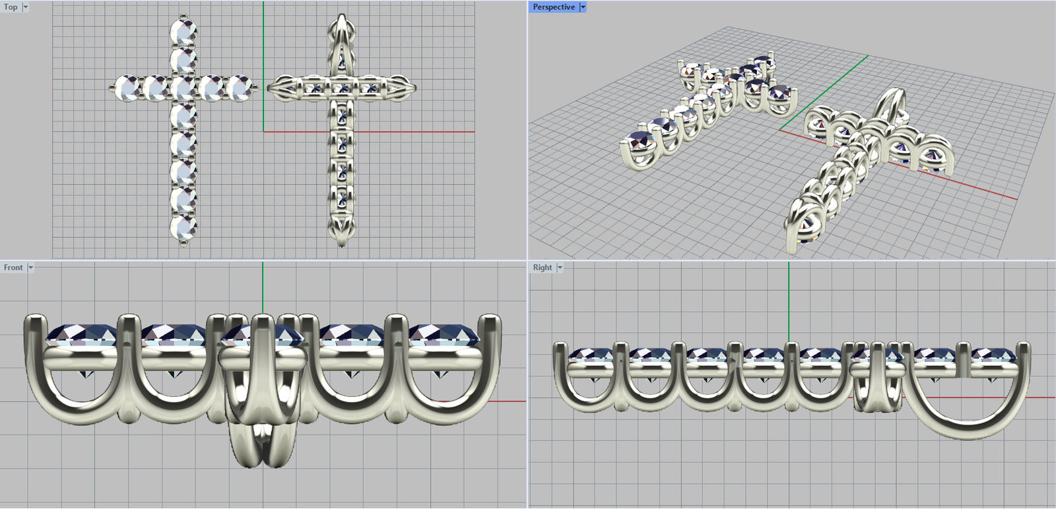Select the hanging bail ring in Front viewport

263,445
